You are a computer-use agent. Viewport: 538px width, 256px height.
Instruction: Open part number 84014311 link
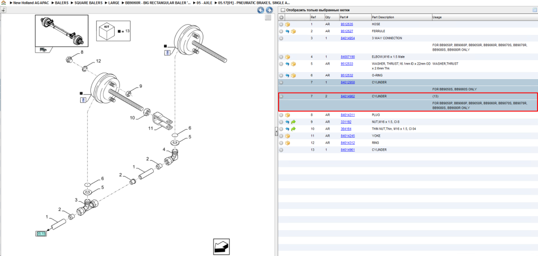coord(348,115)
